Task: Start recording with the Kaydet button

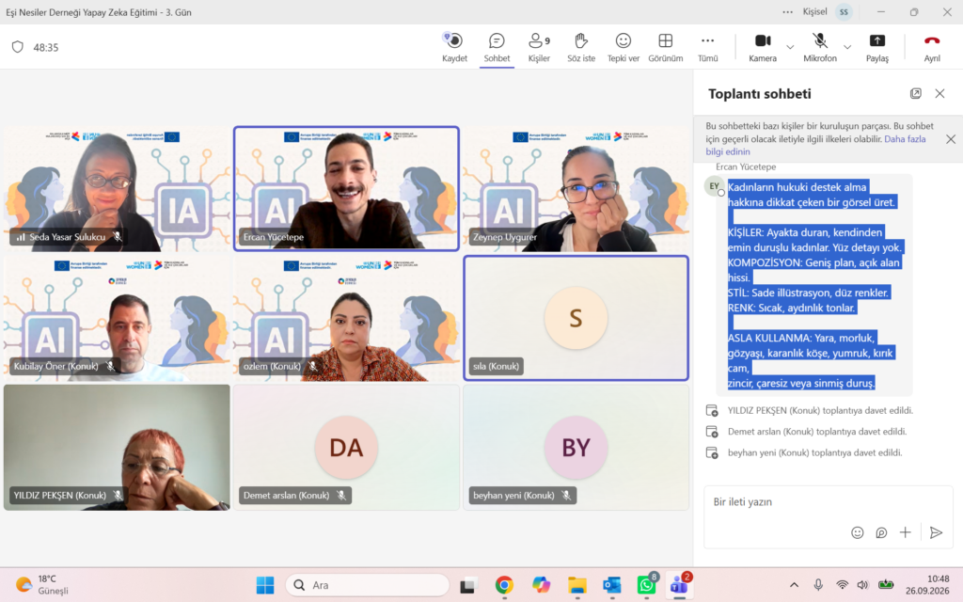Action: (454, 47)
